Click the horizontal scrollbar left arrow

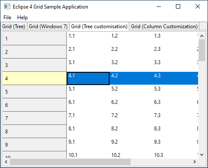(x=6, y=162)
